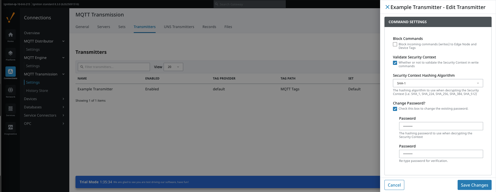496x192 pixels.
Task: Switch to the Servers tab
Action: tap(104, 27)
